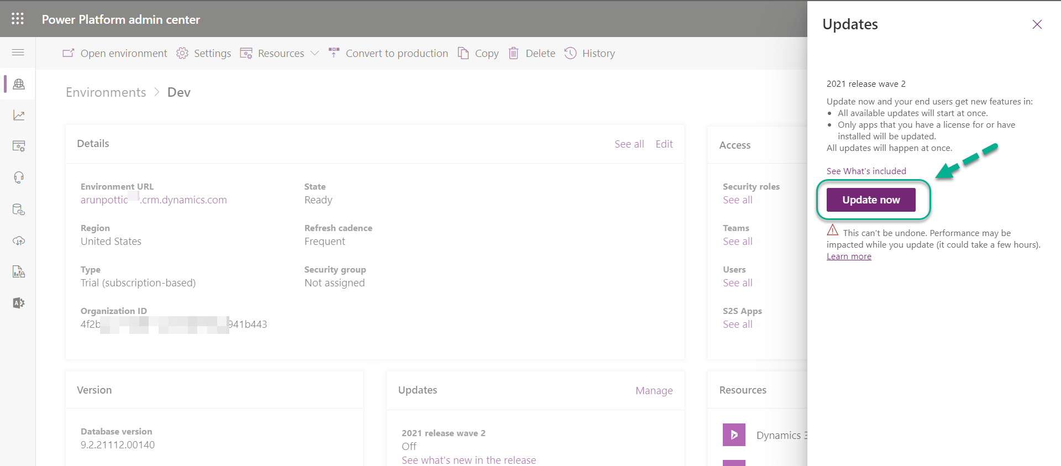Screen dimensions: 1061x466
Task: Close the Updates panel
Action: [1037, 24]
